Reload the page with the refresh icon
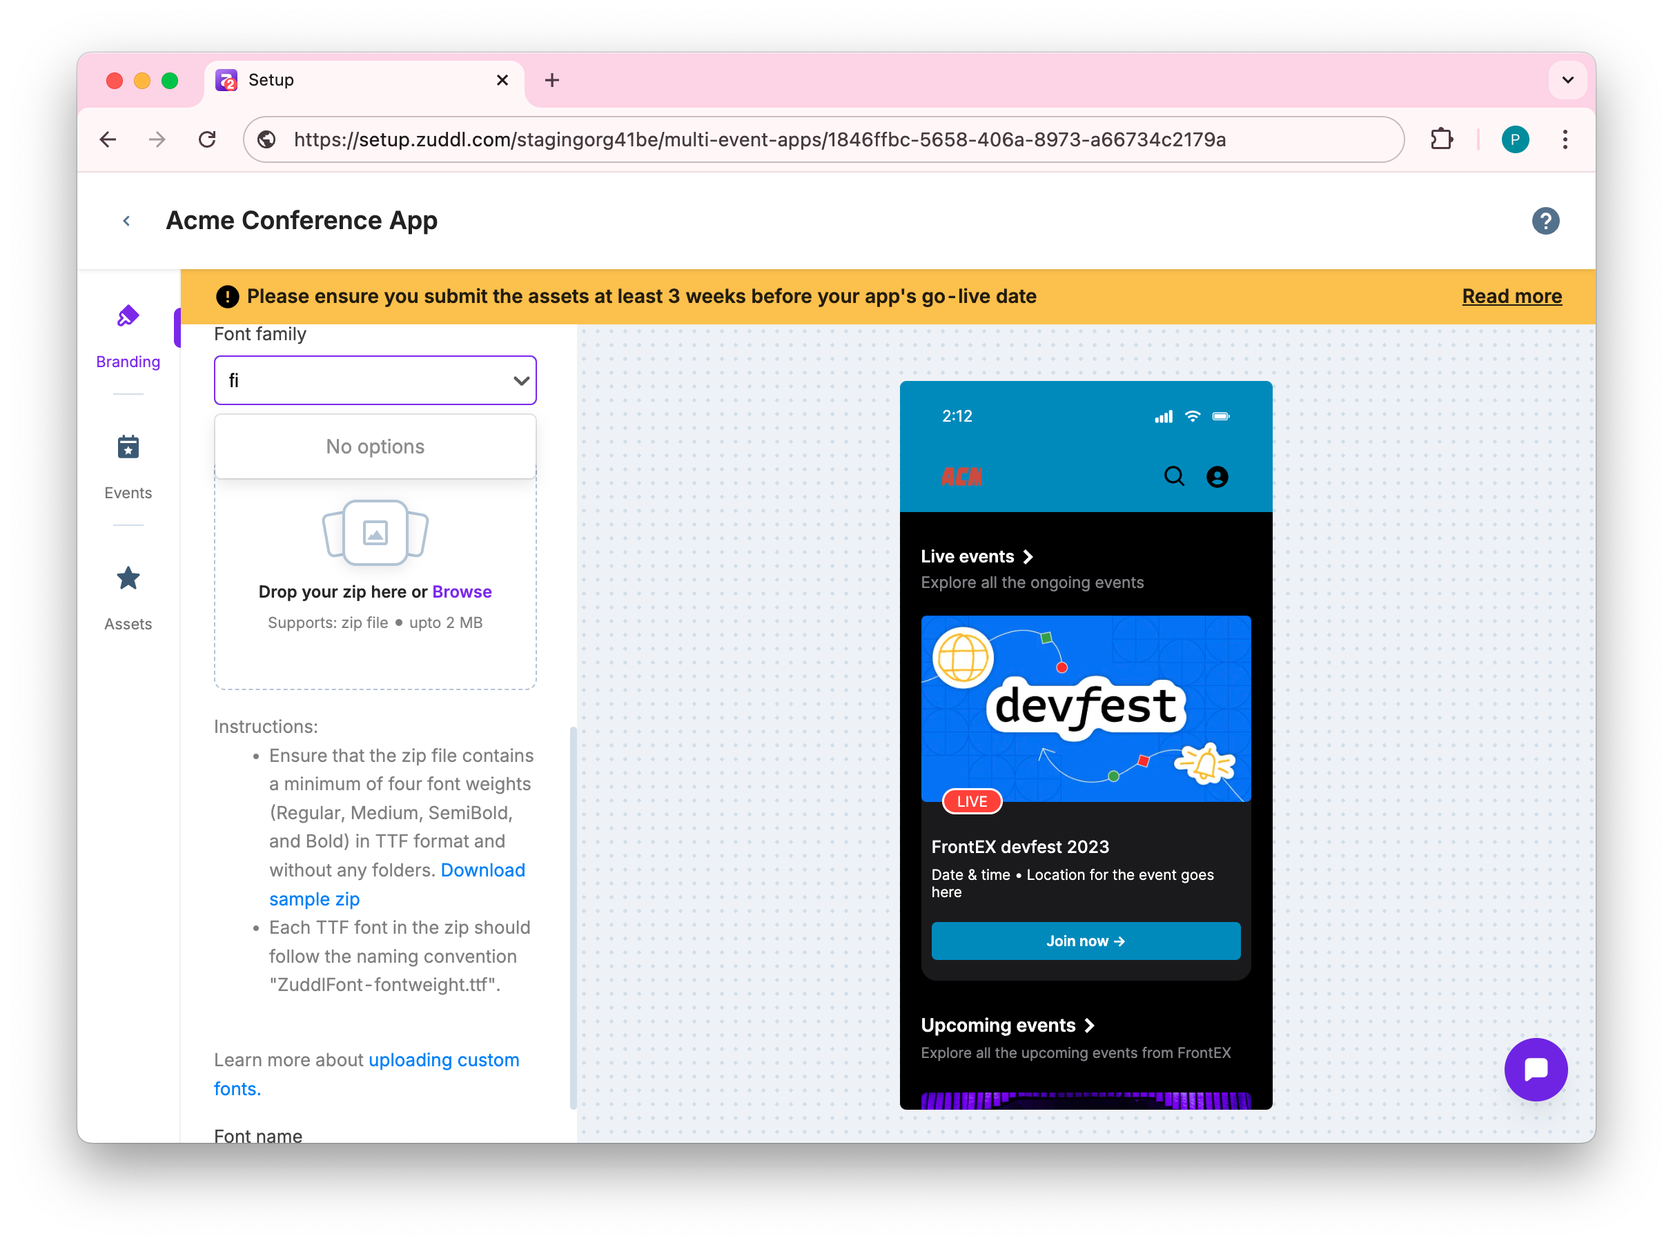The height and width of the screenshot is (1245, 1673). click(207, 139)
